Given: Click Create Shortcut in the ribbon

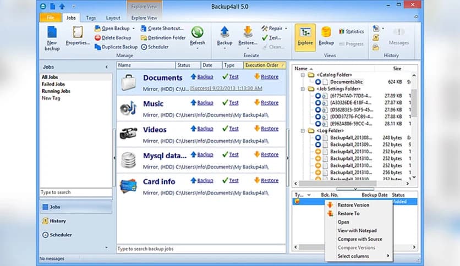Looking at the screenshot, I should coord(162,29).
